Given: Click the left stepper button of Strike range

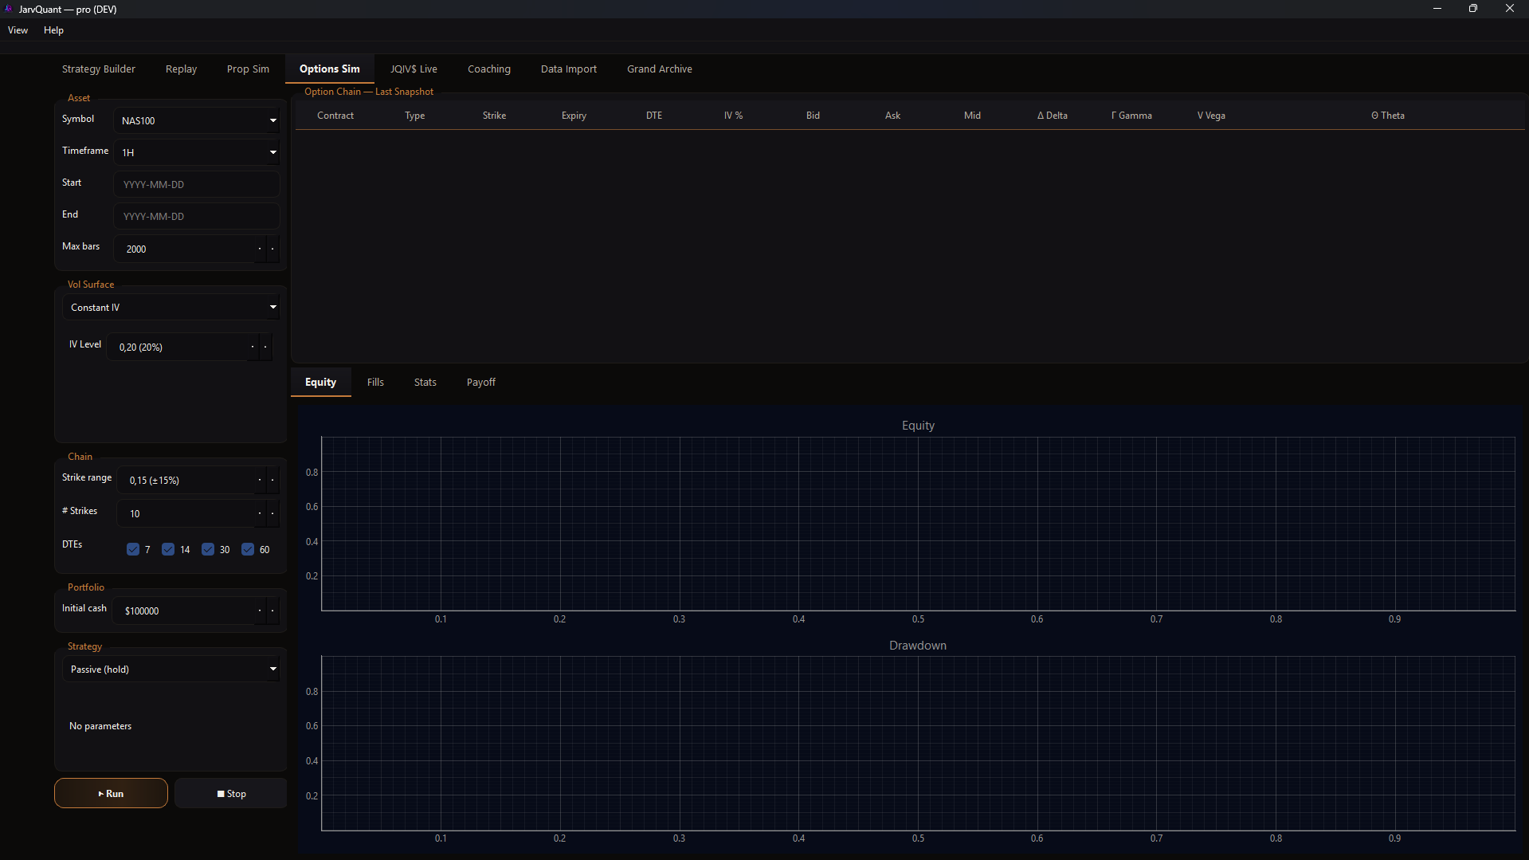Looking at the screenshot, I should [x=260, y=481].
